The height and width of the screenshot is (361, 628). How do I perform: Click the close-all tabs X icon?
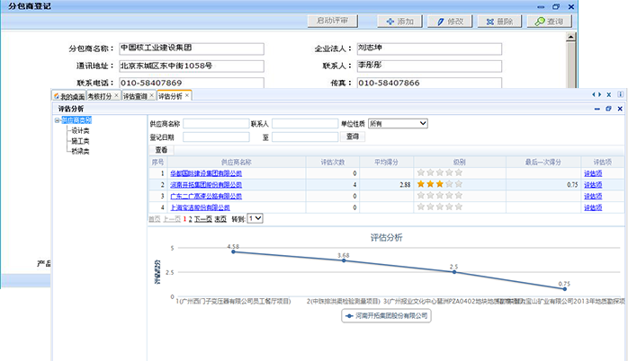coord(609,95)
